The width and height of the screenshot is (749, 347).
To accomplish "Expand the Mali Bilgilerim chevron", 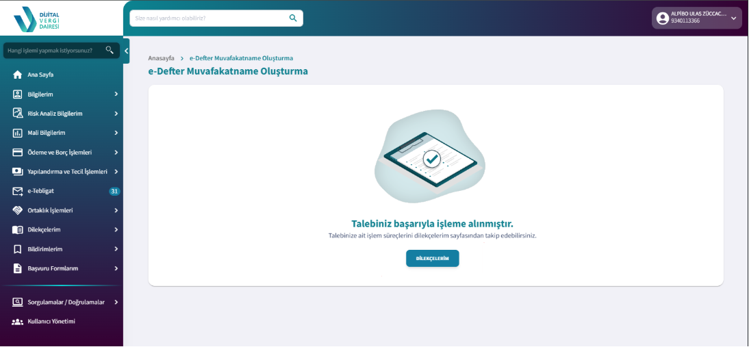I will point(116,133).
